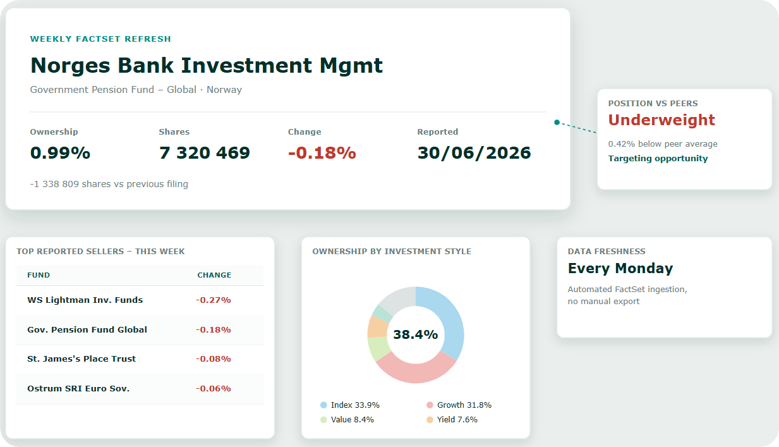Click the 0.99% ownership value
Image resolution: width=779 pixels, height=447 pixels.
coord(60,153)
